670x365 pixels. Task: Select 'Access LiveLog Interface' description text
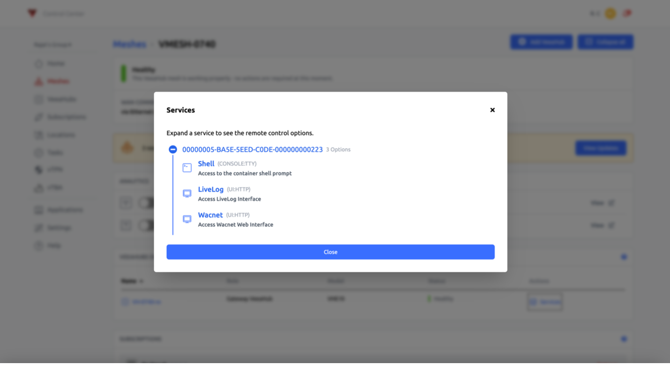coord(230,199)
